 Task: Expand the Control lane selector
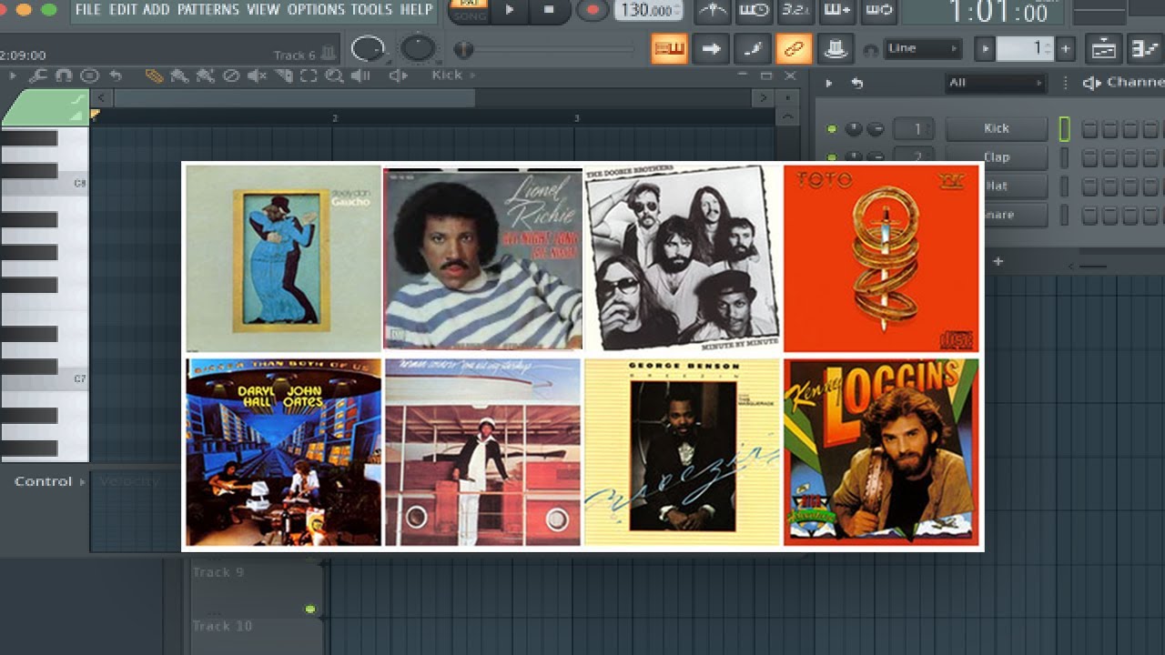pos(50,482)
